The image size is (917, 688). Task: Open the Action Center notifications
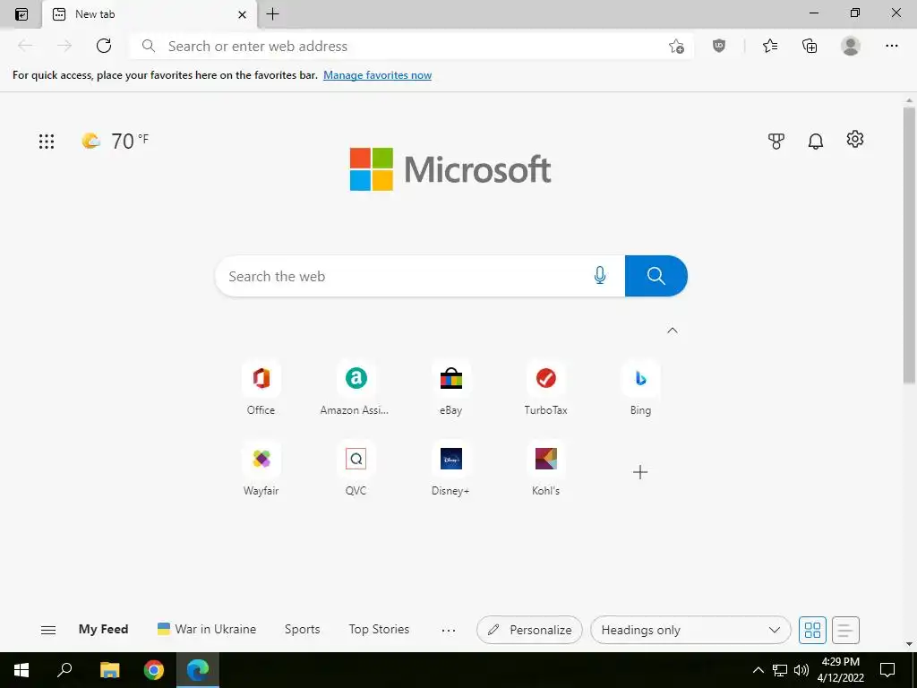887,670
